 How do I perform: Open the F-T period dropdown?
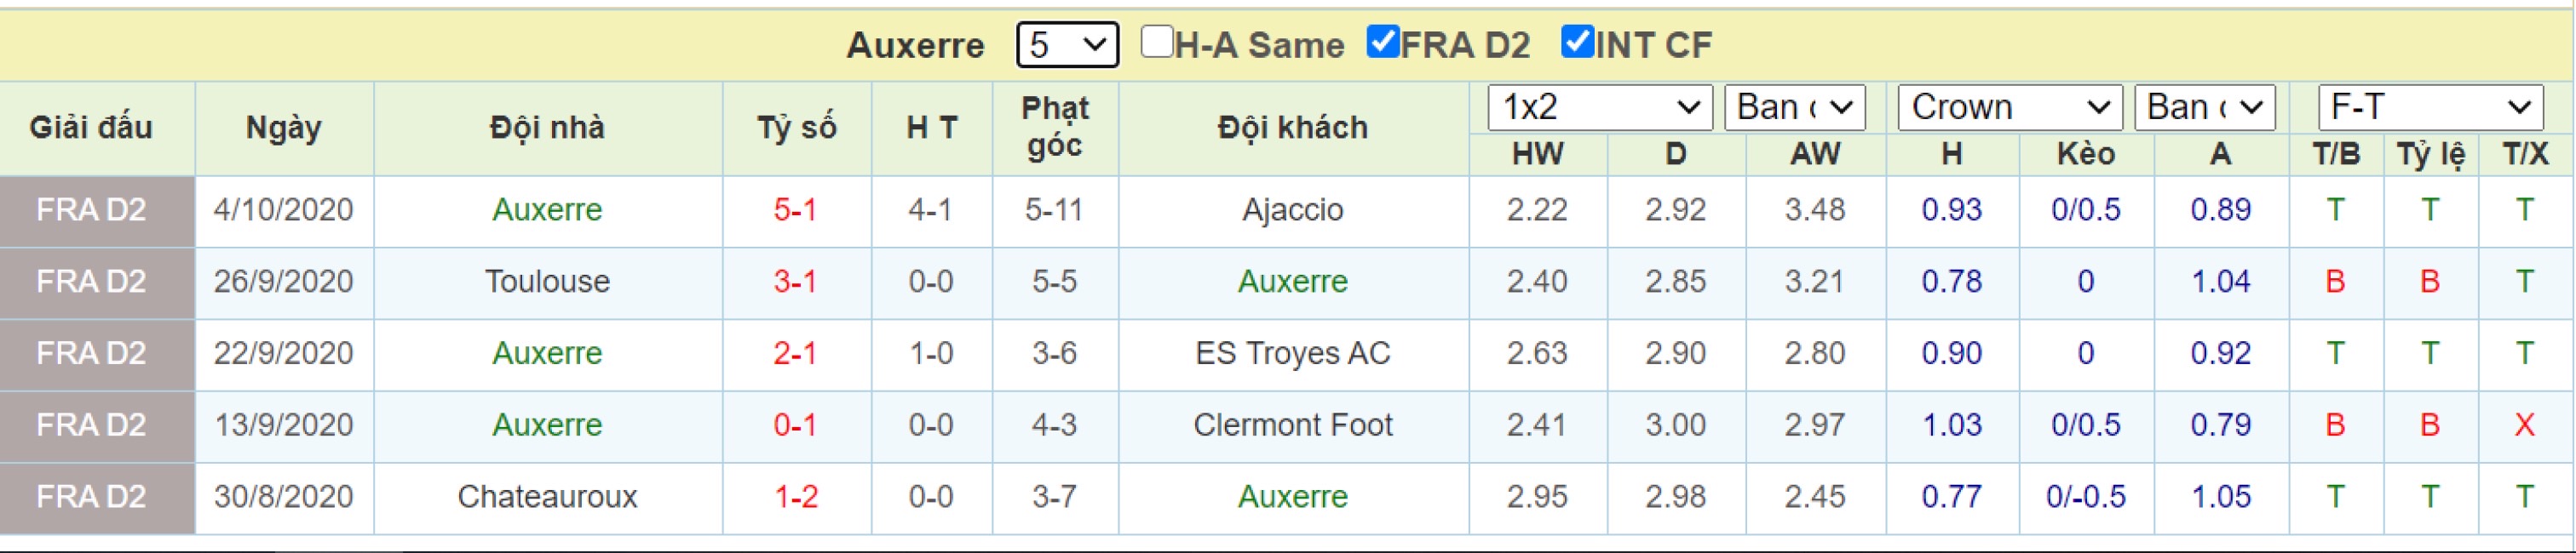(2430, 107)
